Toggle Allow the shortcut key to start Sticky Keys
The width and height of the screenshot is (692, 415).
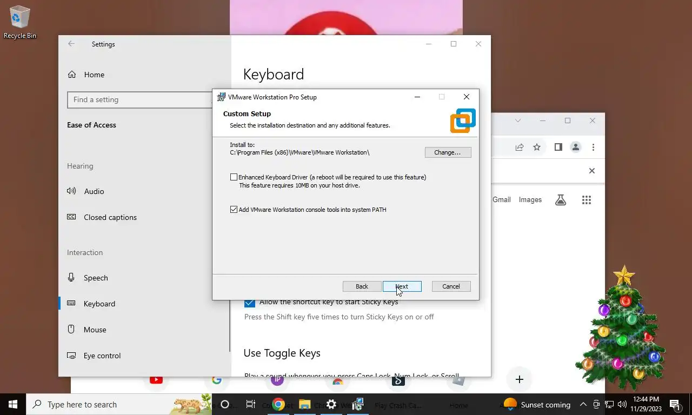249,303
